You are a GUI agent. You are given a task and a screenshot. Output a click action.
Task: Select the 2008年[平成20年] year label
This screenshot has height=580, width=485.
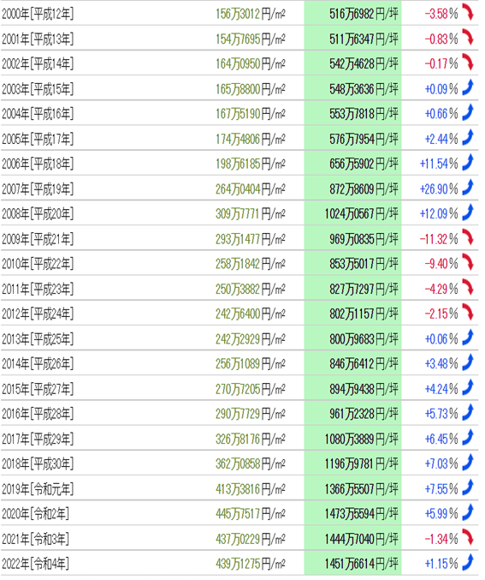38,214
